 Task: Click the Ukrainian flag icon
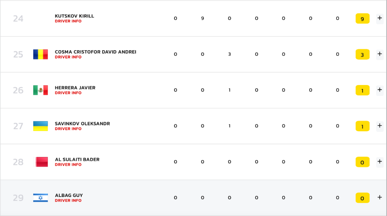[x=40, y=126]
